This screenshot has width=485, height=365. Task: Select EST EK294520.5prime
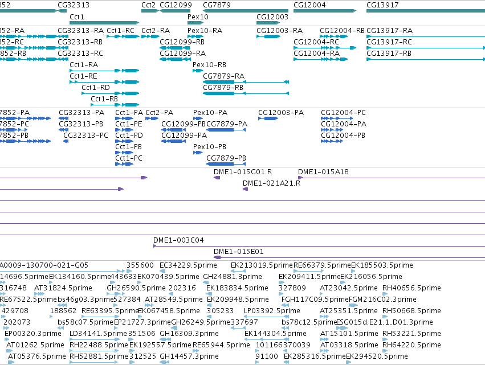(x=377, y=357)
